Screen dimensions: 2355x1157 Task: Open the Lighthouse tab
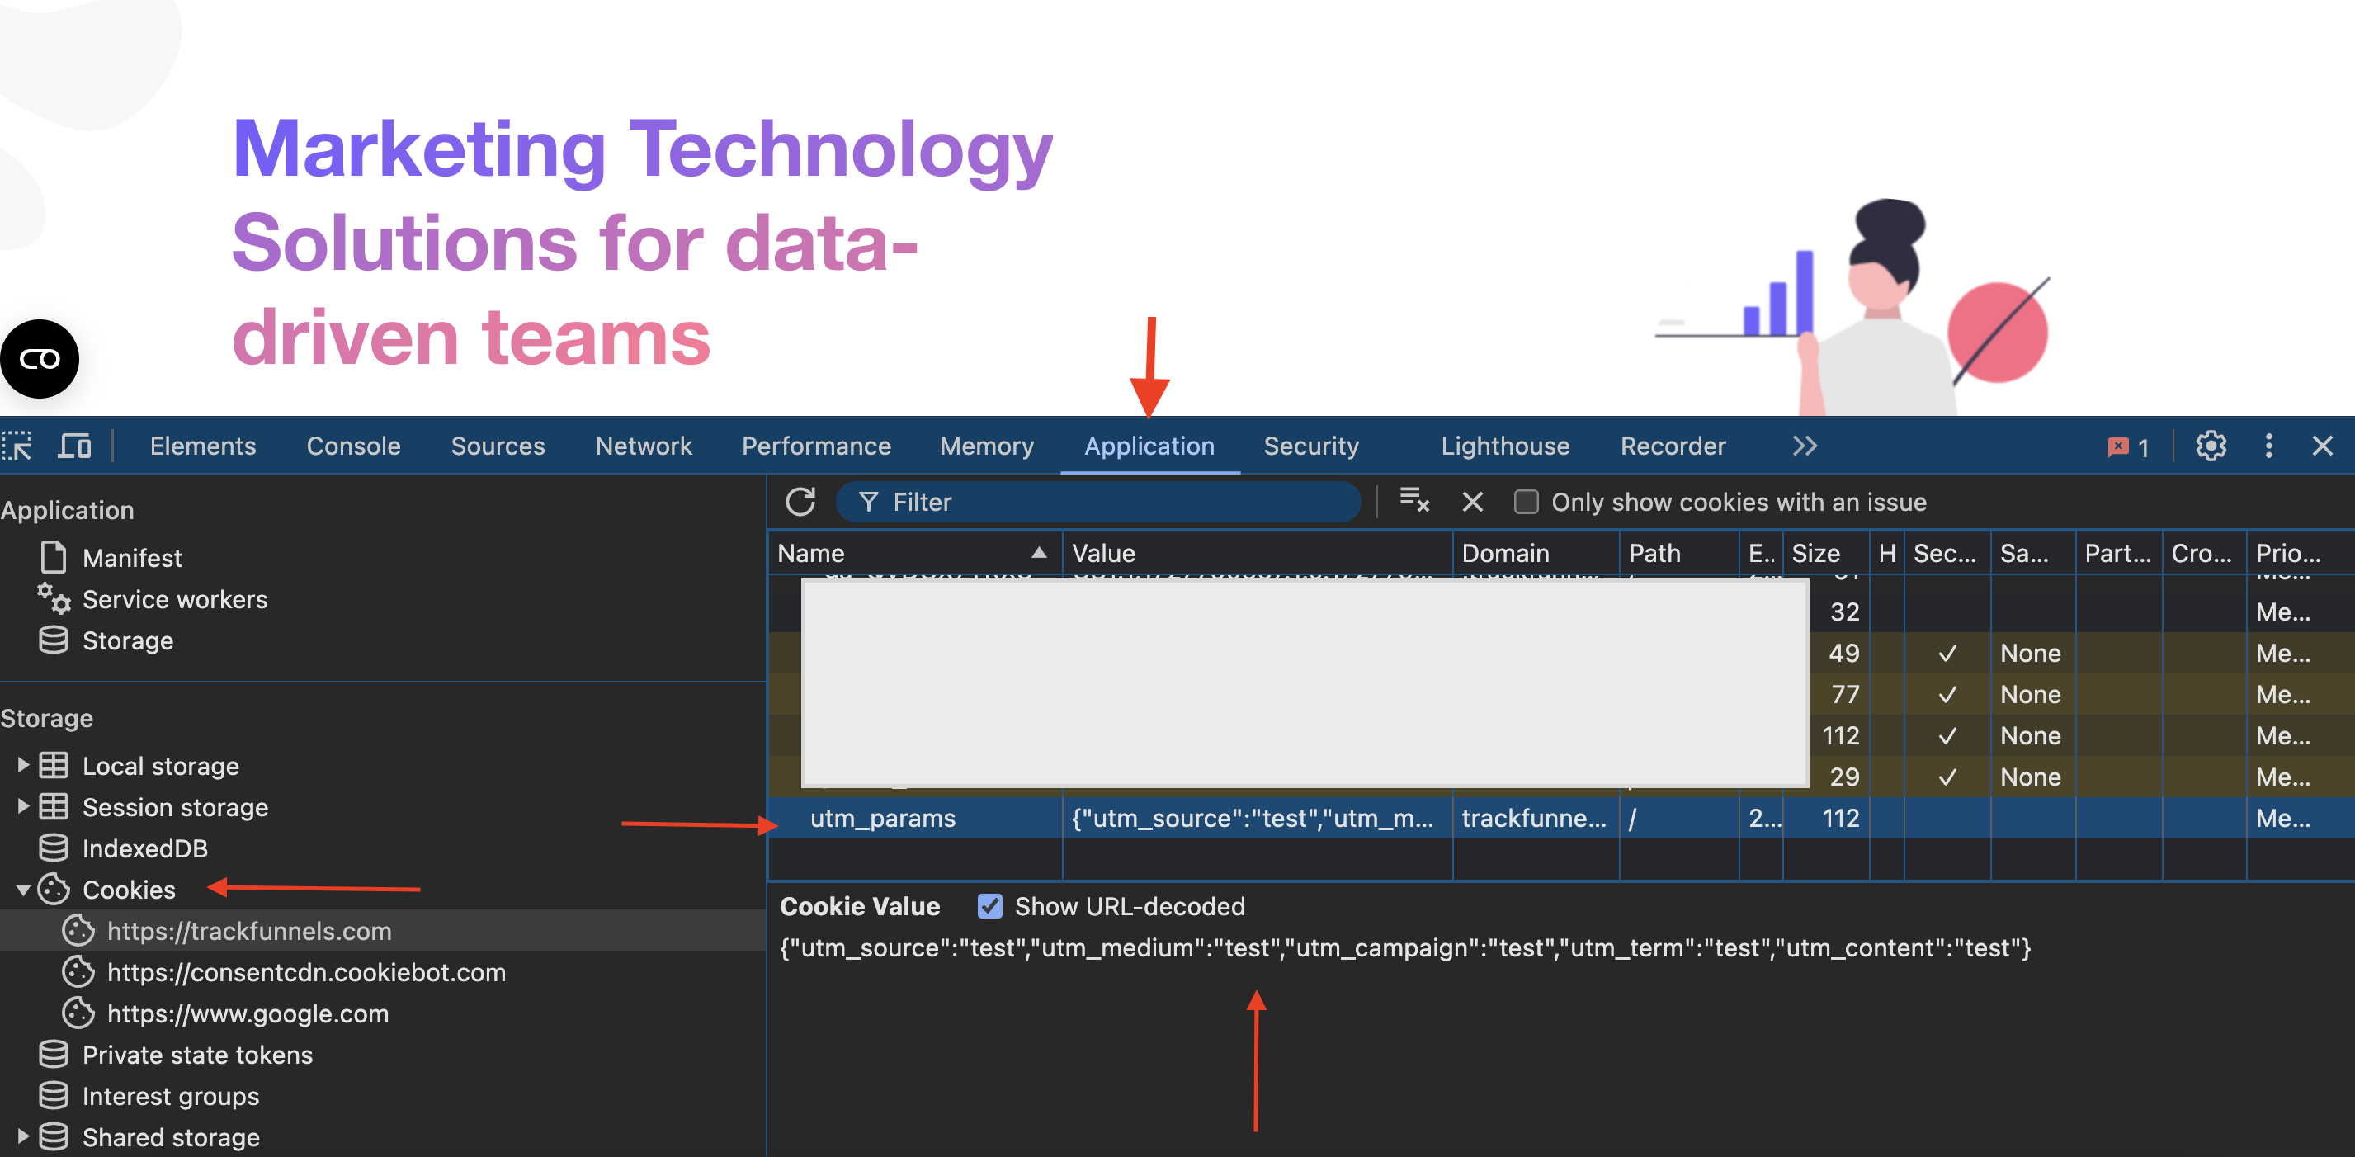(x=1504, y=446)
